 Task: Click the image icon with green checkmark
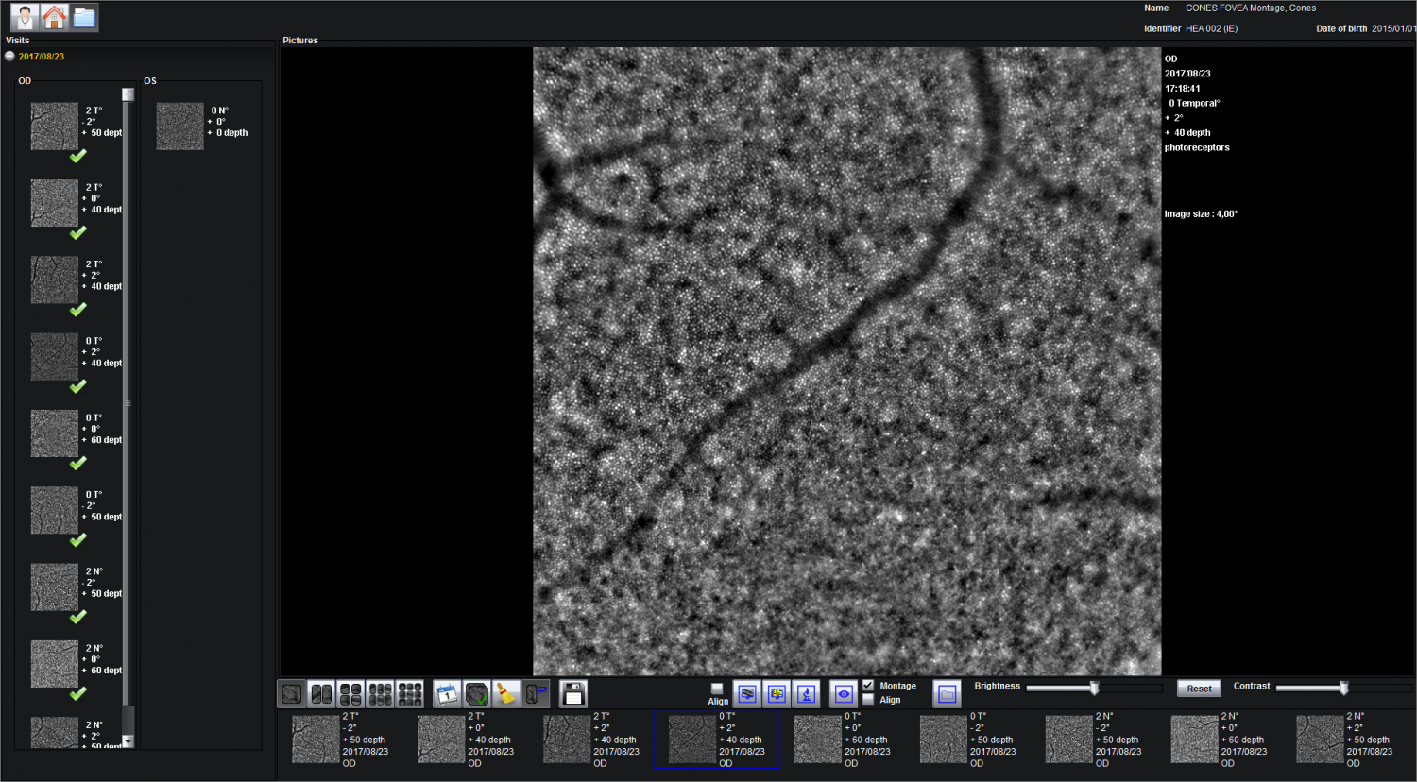pos(475,693)
